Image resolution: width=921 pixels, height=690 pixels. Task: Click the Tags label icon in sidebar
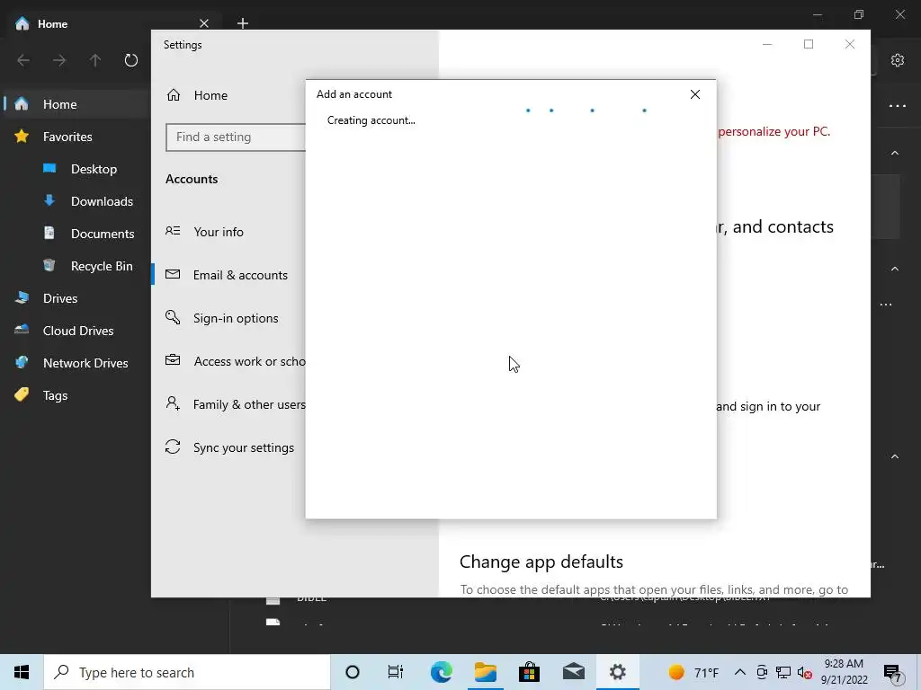(22, 394)
